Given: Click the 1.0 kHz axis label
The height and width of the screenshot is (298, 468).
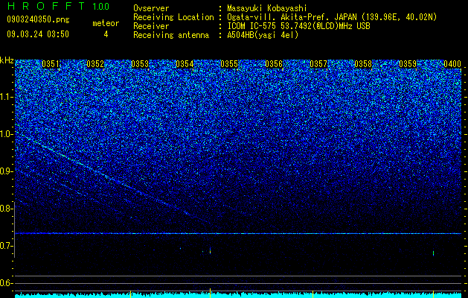Looking at the screenshot, I should pos(7,134).
